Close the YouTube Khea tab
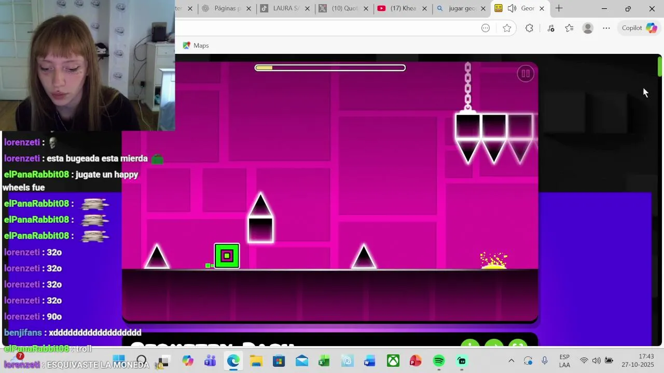664x373 pixels. click(x=424, y=9)
